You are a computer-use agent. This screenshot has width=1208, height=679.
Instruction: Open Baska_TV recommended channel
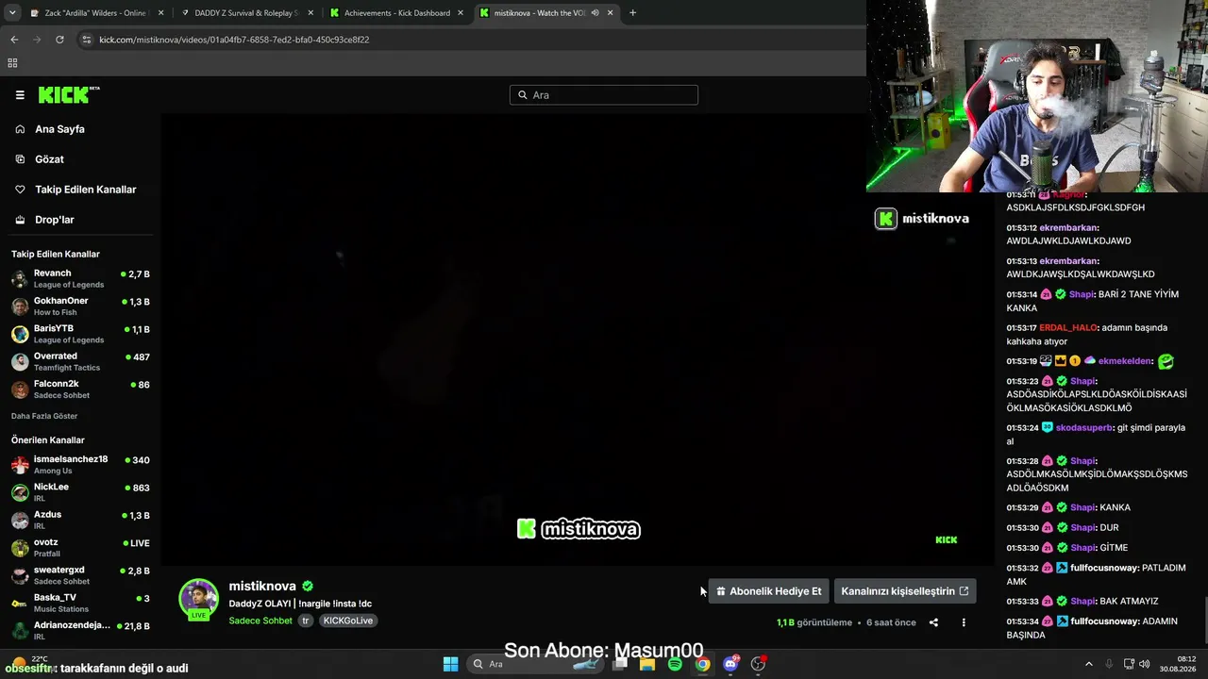(80, 603)
